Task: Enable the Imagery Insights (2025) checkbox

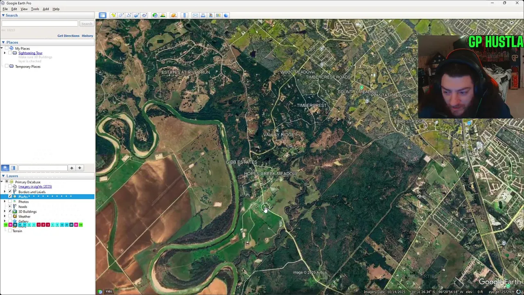Action: (x=10, y=186)
